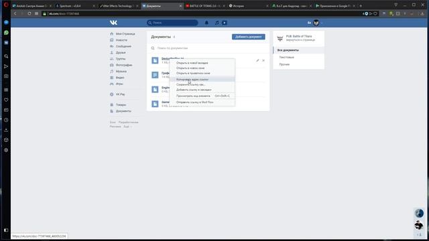
Task: Open the music note icon in VK header
Action: pyautogui.click(x=217, y=23)
